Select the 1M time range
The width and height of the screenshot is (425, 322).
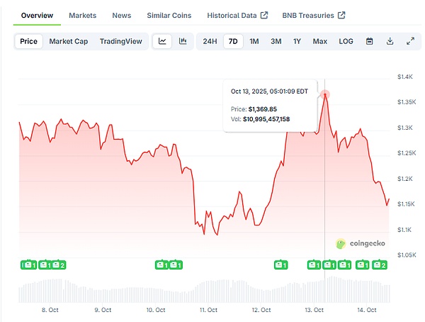[x=254, y=41]
